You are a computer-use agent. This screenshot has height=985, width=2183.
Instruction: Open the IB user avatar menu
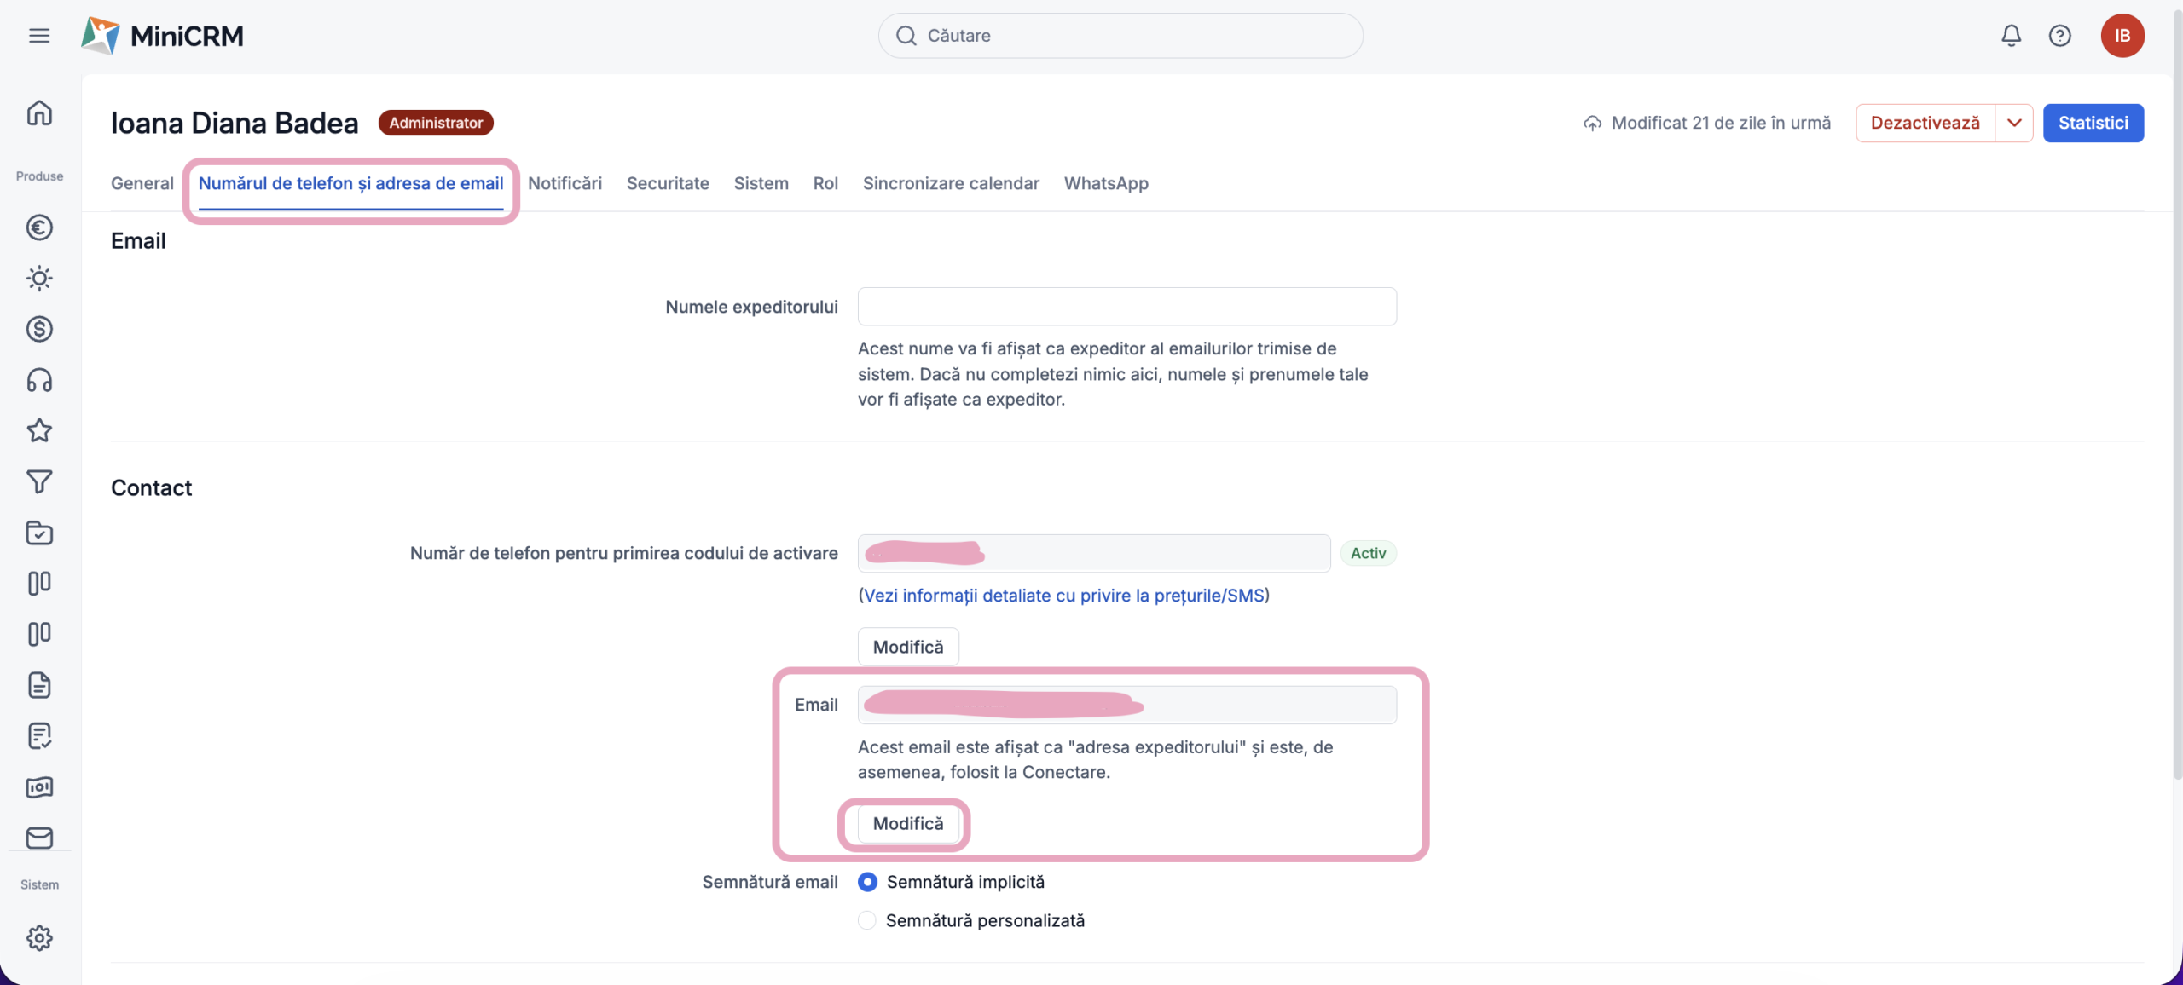pyautogui.click(x=2122, y=36)
